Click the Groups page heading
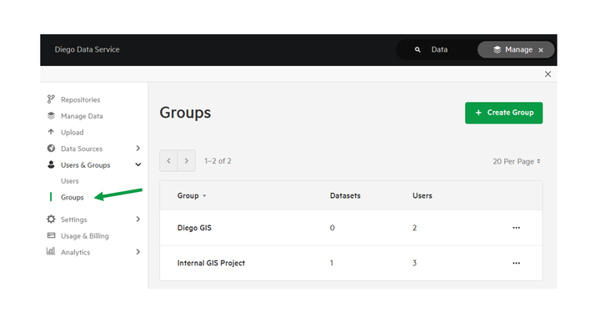The width and height of the screenshot is (600, 318). pyautogui.click(x=185, y=113)
